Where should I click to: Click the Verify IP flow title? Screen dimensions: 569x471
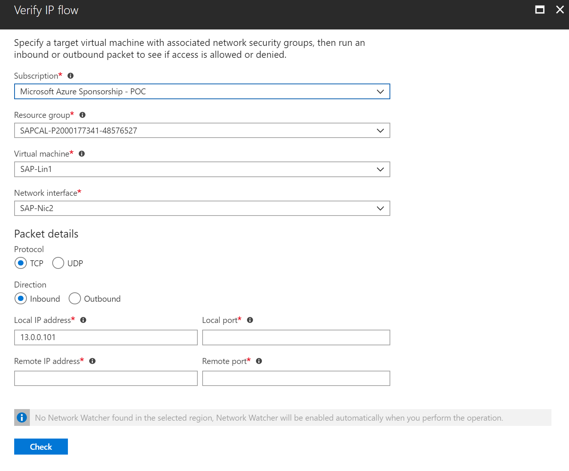click(46, 10)
